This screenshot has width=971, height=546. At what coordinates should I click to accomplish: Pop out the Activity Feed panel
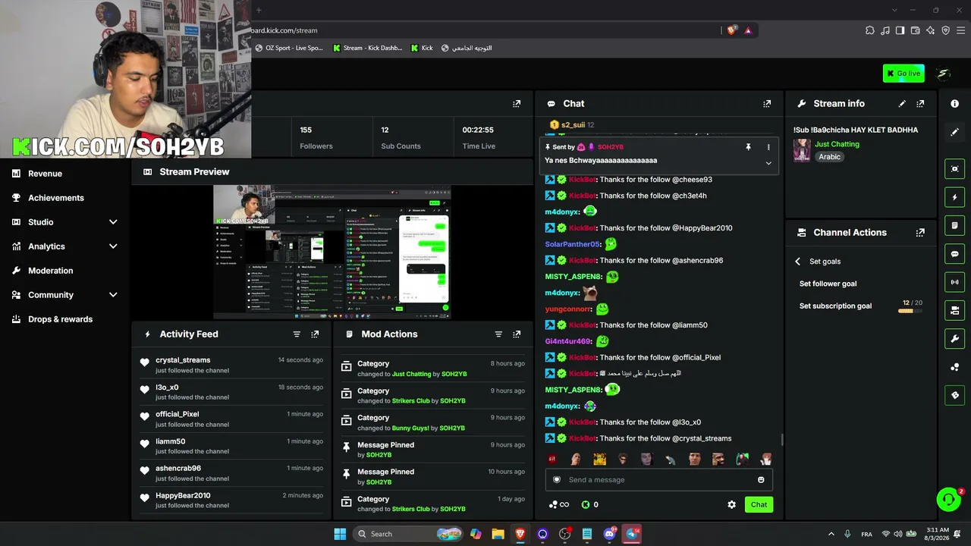tap(315, 334)
